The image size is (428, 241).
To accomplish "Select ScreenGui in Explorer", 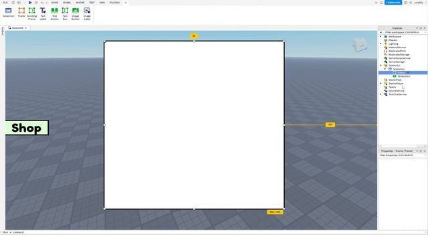I will pyautogui.click(x=399, y=69).
